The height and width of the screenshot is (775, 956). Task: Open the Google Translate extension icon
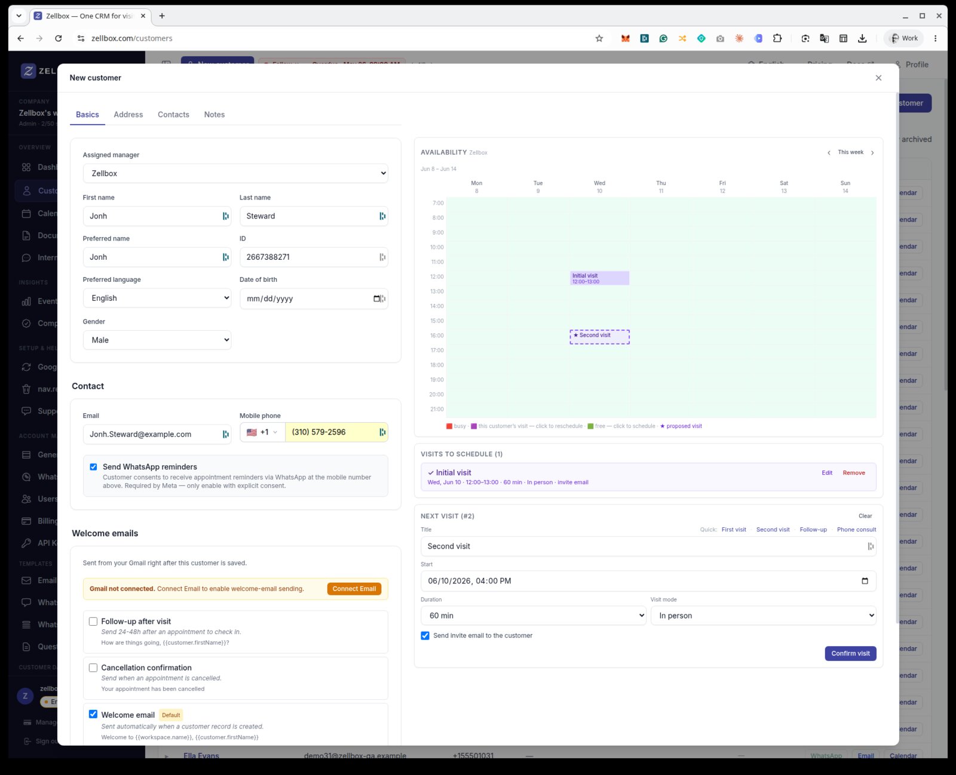pyautogui.click(x=825, y=38)
